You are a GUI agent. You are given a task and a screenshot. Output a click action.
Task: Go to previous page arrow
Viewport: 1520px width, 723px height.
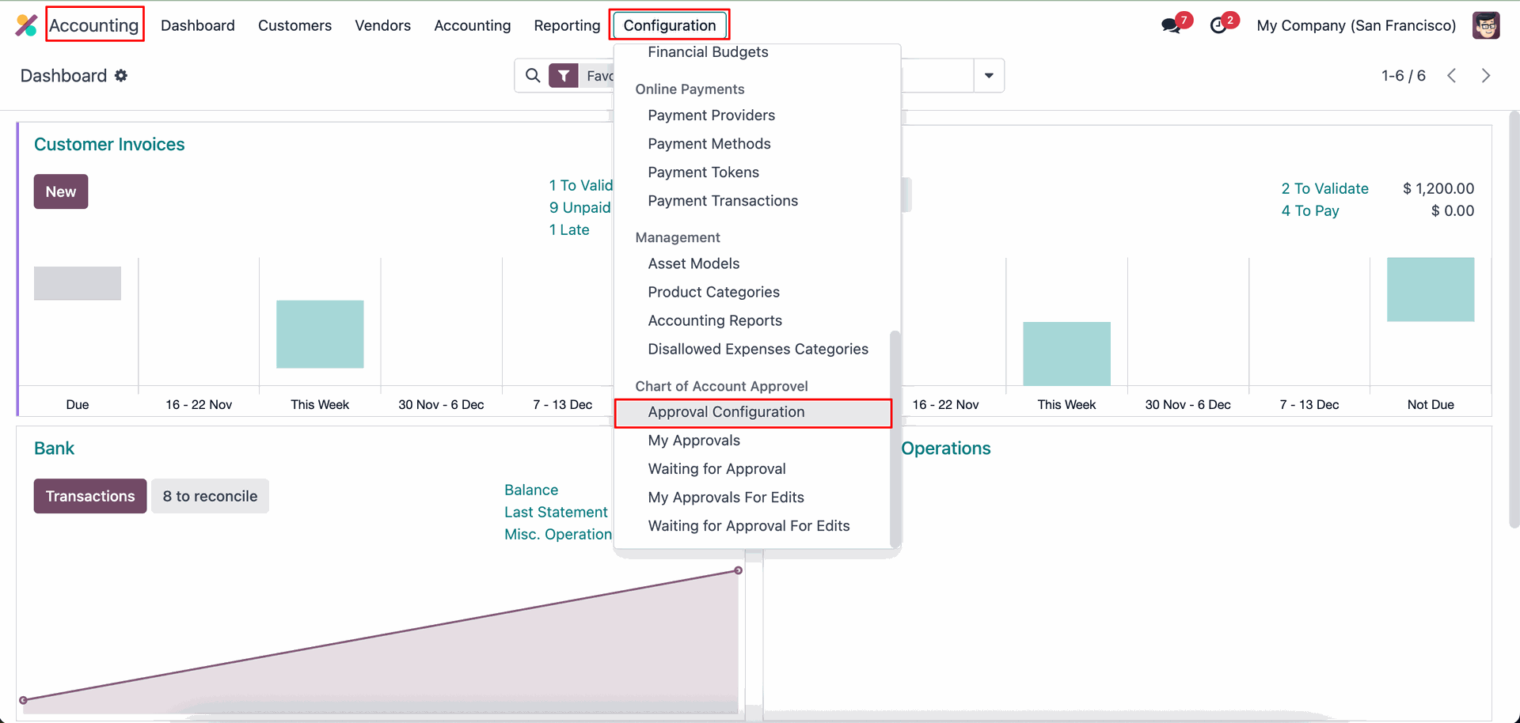1451,76
